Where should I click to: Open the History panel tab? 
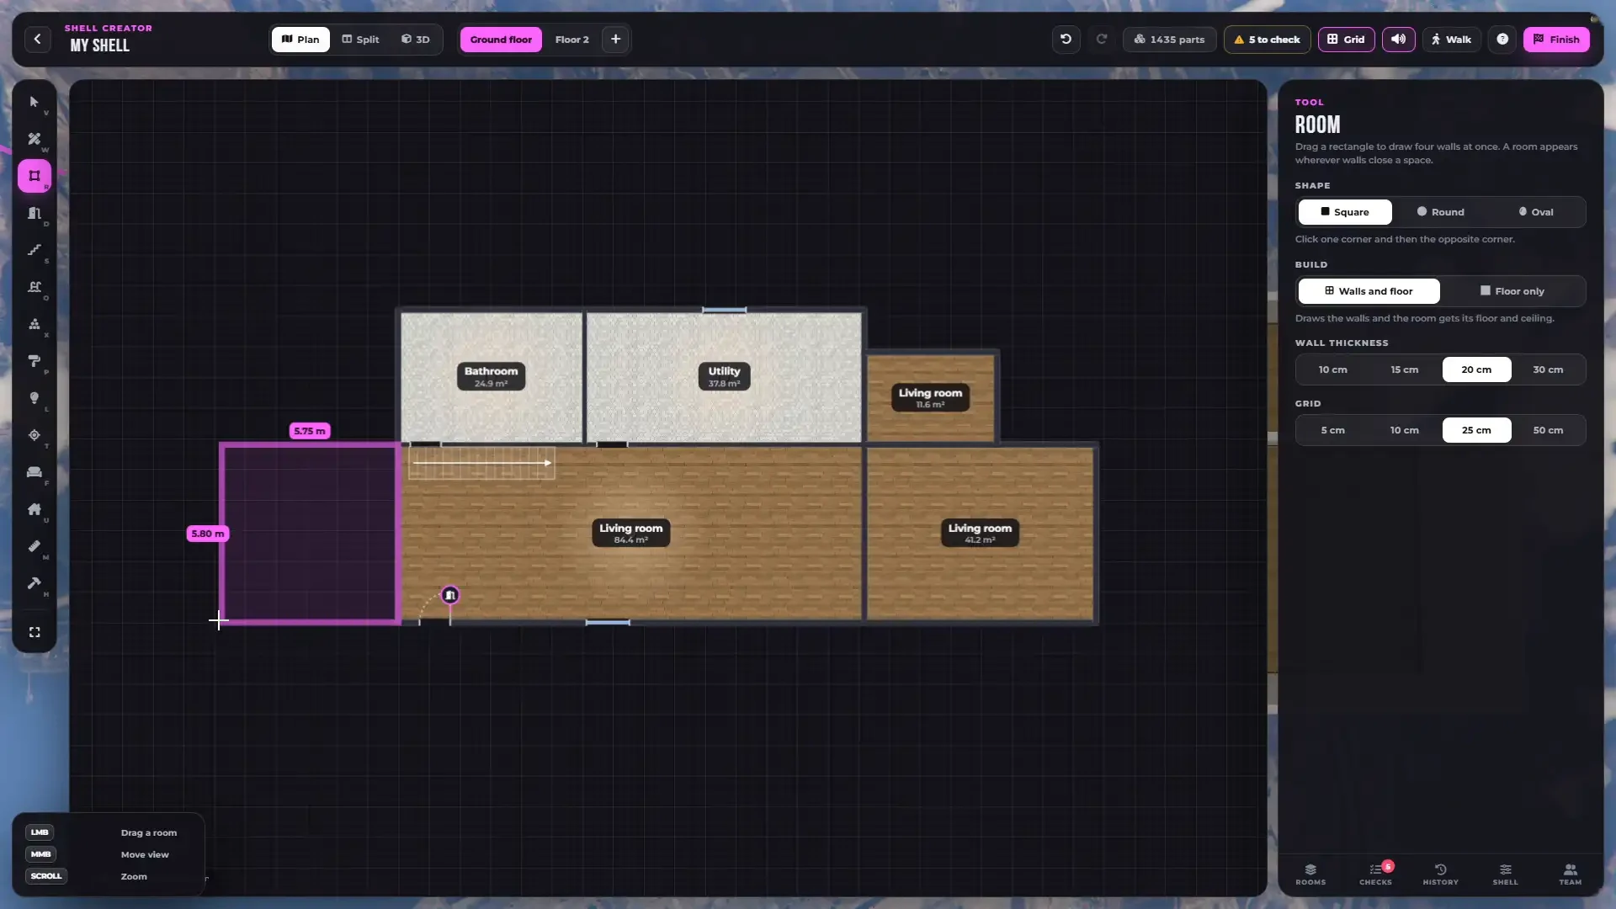(x=1440, y=874)
